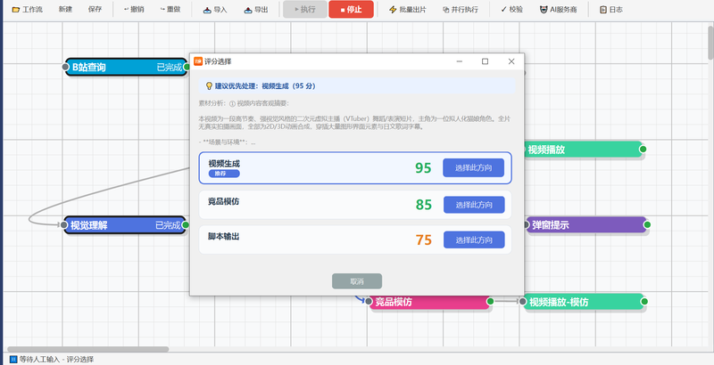This screenshot has width=714, height=365.
Task: Click the 导出 export button
Action: pos(256,9)
